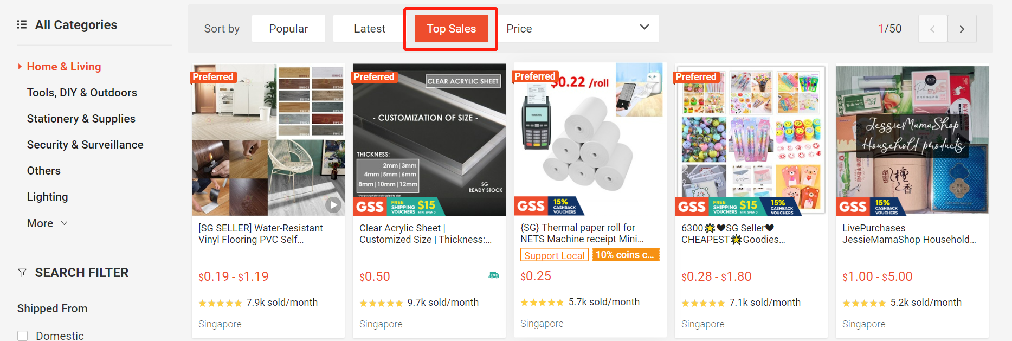Click the star rating on the acrylic sheet product
Screen dimensions: 1012x341
382,303
